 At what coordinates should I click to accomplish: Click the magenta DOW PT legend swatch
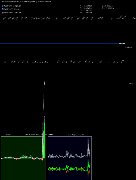pyautogui.click(x=3, y=13)
